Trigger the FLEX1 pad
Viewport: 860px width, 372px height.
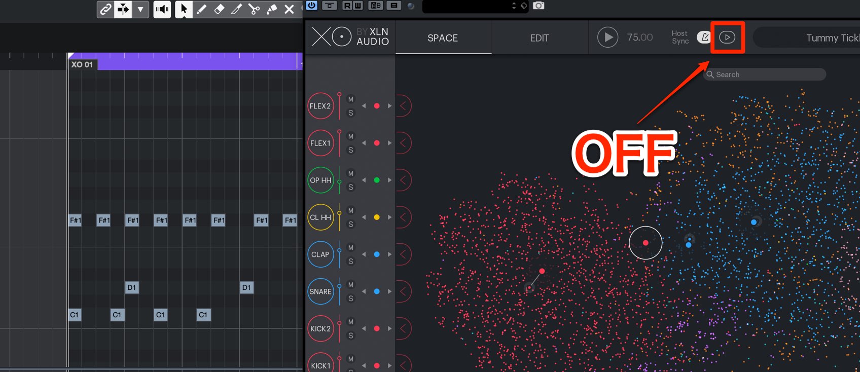tap(320, 143)
